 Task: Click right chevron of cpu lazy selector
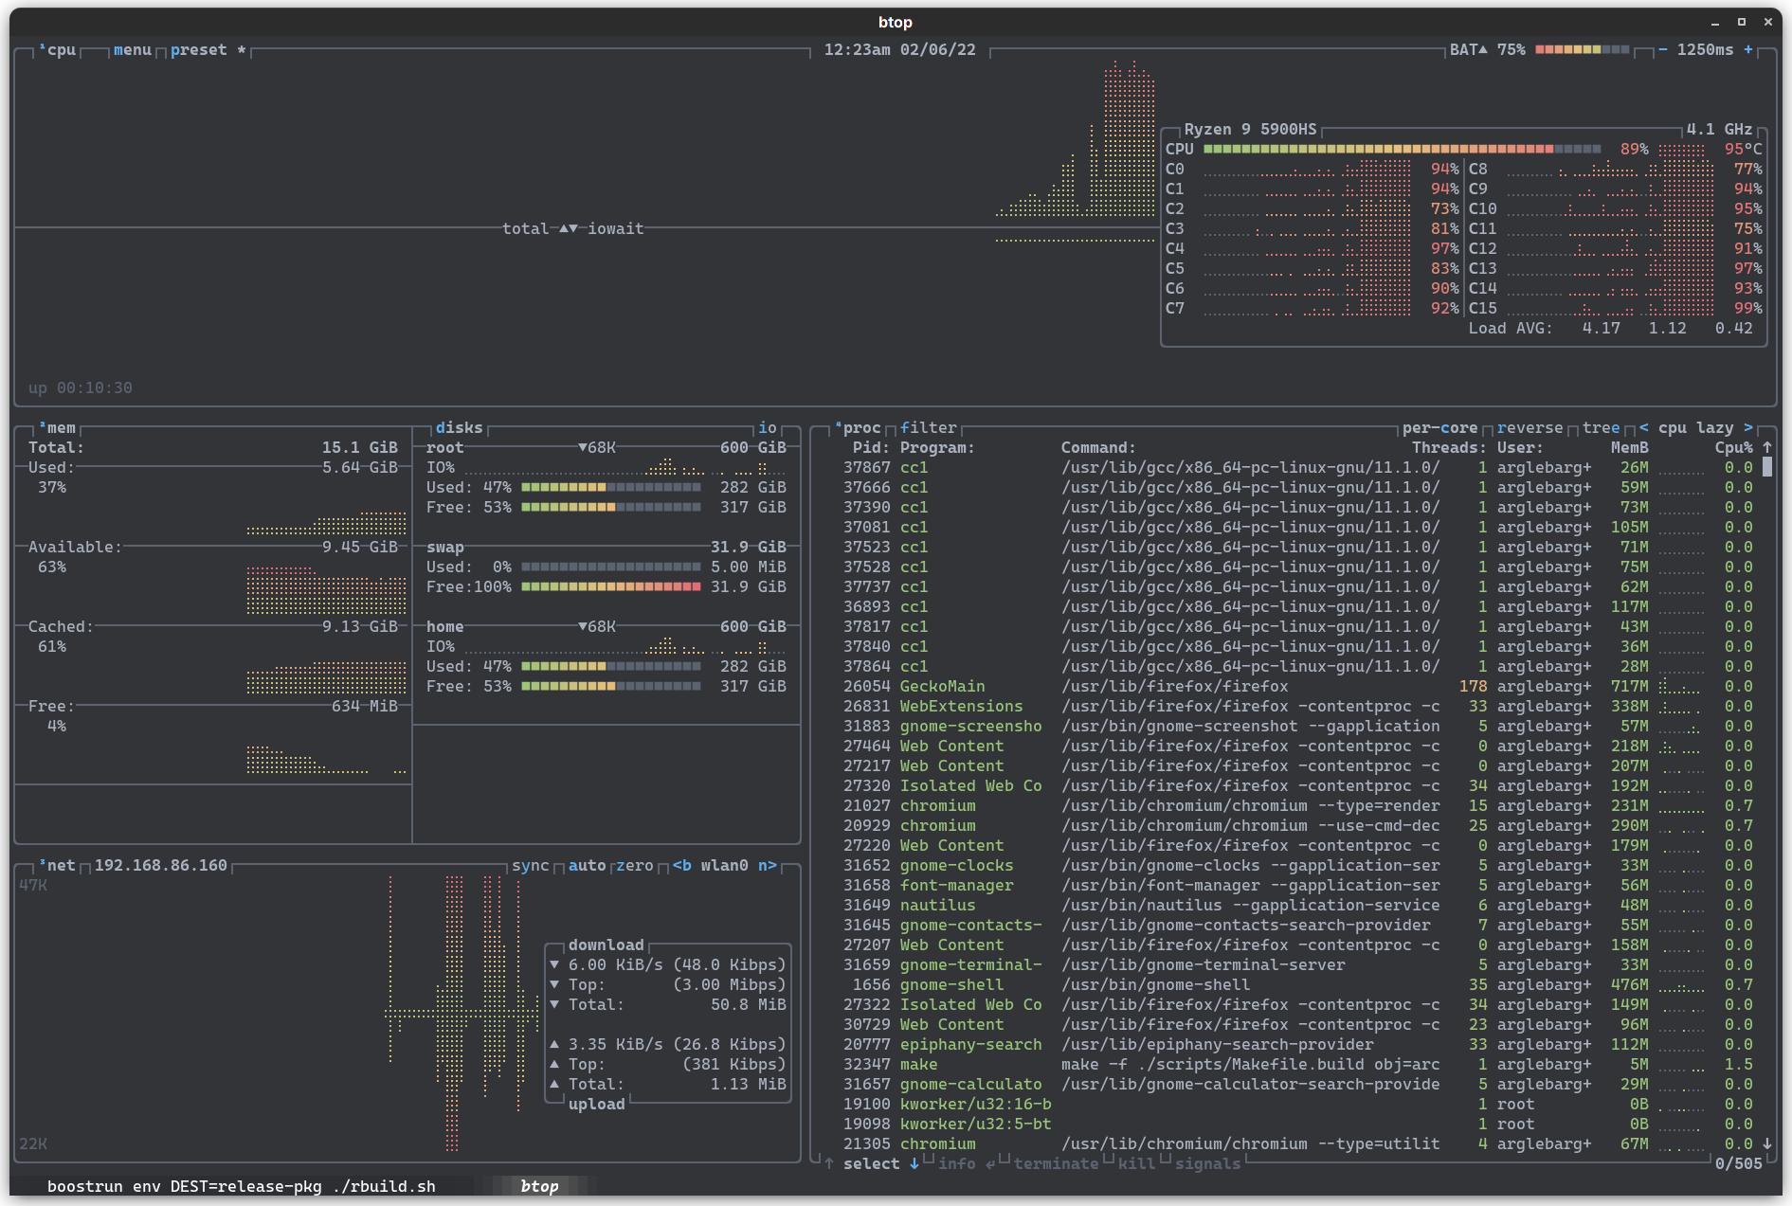[1749, 427]
